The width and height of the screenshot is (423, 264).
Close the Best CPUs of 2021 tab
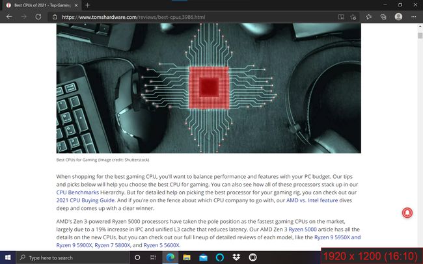pos(76,5)
